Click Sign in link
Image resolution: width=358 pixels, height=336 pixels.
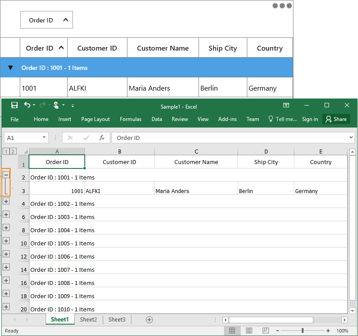[310, 119]
